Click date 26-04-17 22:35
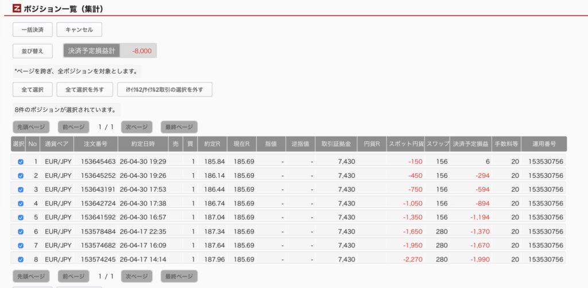This screenshot has width=588, height=288. [x=143, y=231]
